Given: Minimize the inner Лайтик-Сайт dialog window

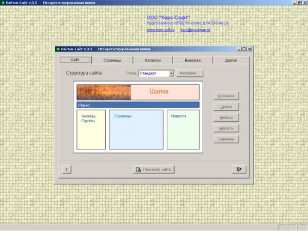Looking at the screenshot, I should [239, 49].
